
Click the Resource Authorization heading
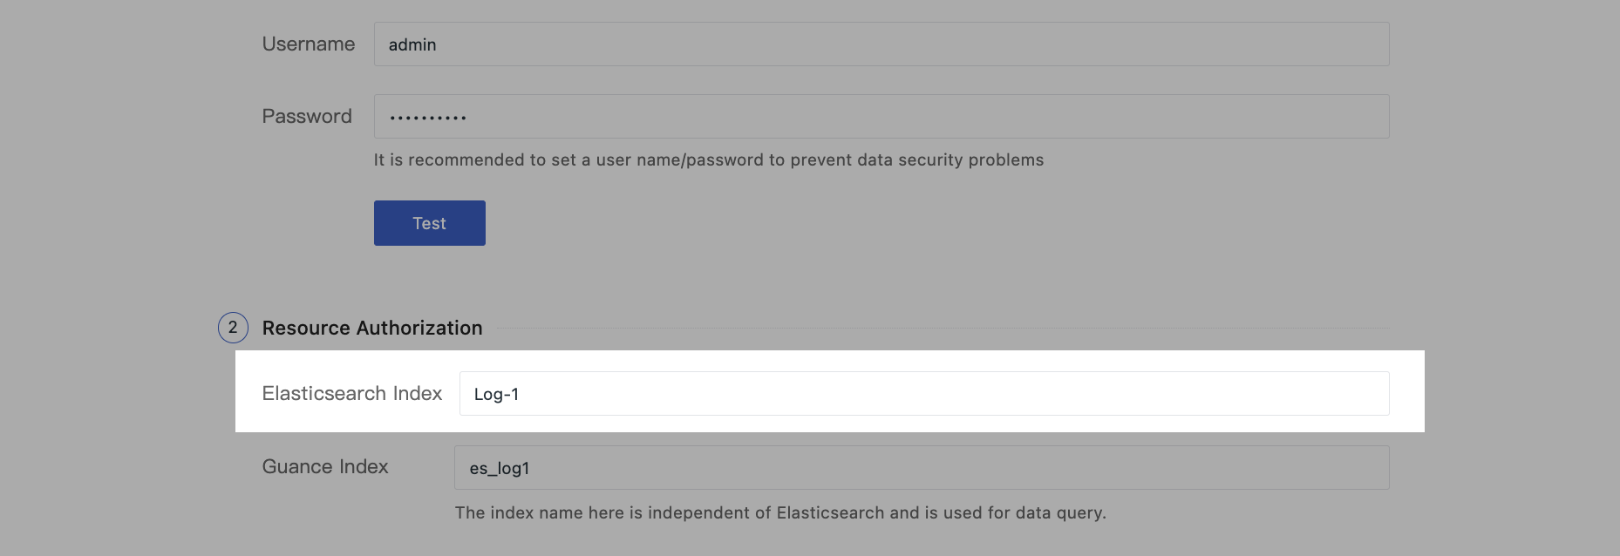coord(372,328)
